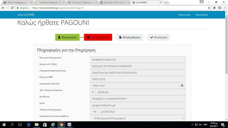Click the browser address bar URL
The width and height of the screenshot is (228, 128).
58,8
